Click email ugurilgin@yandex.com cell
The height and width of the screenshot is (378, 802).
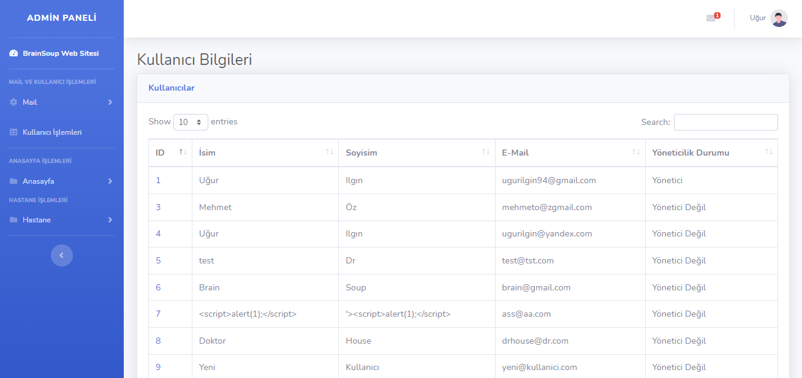pyautogui.click(x=570, y=233)
